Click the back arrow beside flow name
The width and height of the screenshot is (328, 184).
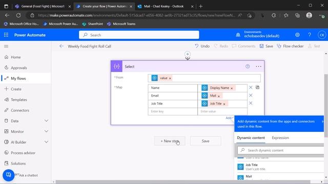[61, 46]
